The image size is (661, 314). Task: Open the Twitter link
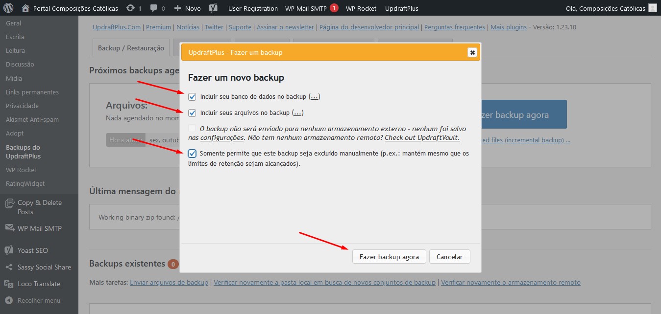214,27
